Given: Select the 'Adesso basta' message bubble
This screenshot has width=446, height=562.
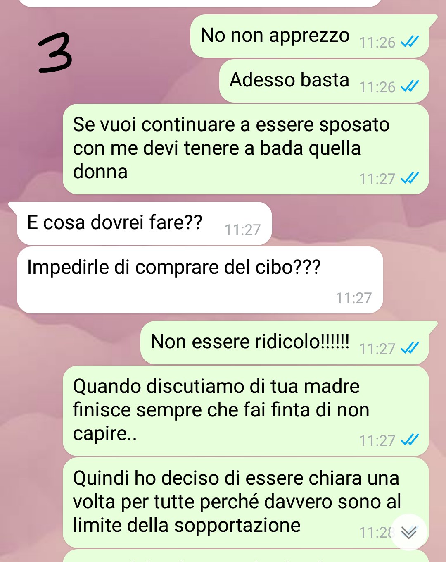Looking at the screenshot, I should (x=324, y=81).
